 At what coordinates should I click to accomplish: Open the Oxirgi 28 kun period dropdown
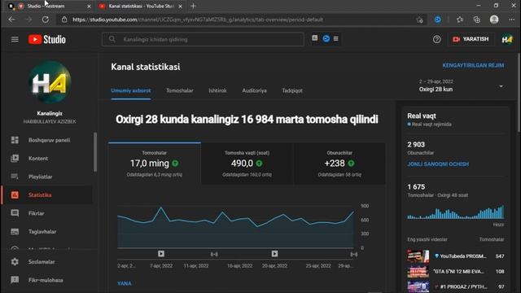462,85
